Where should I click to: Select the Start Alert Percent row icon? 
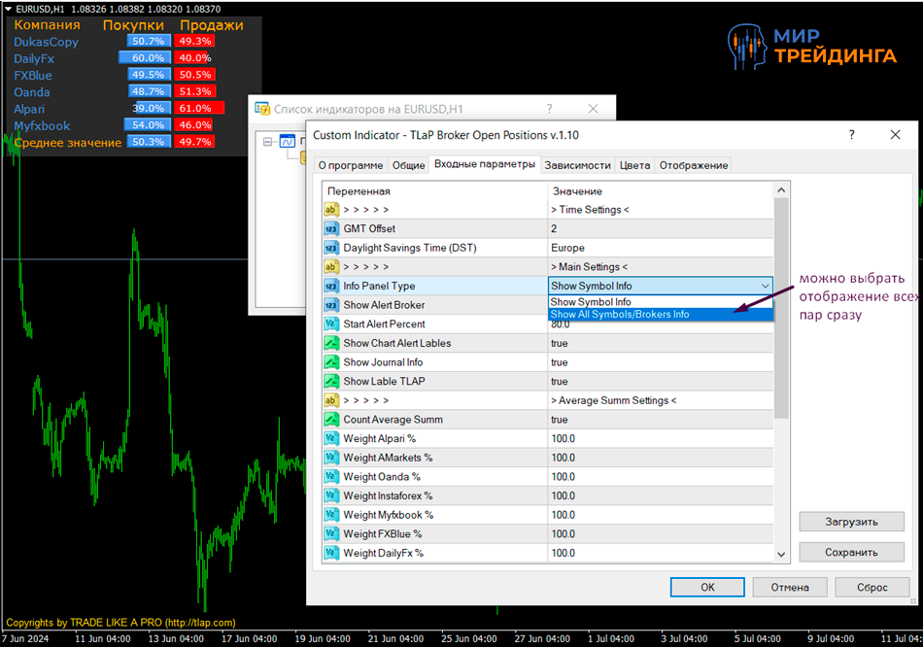[x=330, y=324]
